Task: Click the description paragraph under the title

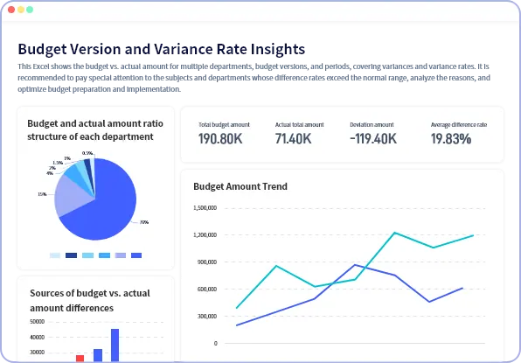Action: 254,78
